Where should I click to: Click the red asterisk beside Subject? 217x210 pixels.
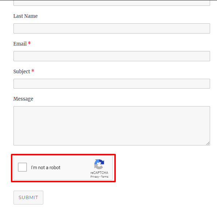[x=33, y=71]
